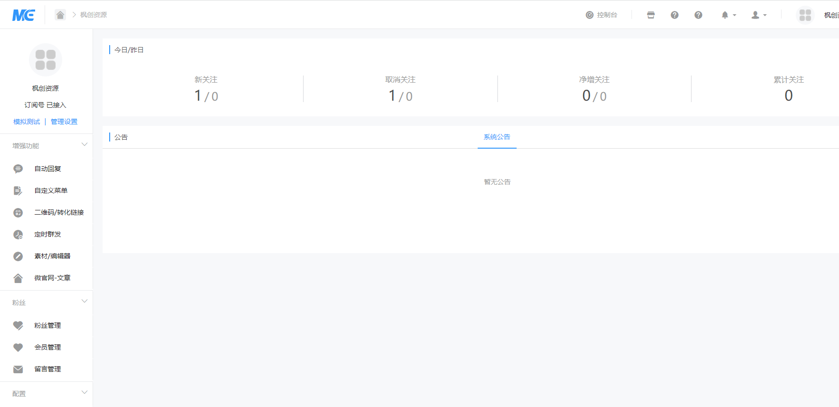Click the 粉丝管理 heart icon
This screenshot has width=839, height=407.
point(18,325)
